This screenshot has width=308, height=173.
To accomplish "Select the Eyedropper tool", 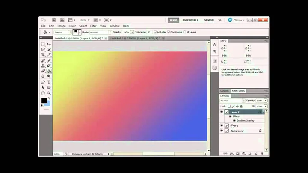I will tap(49, 54).
